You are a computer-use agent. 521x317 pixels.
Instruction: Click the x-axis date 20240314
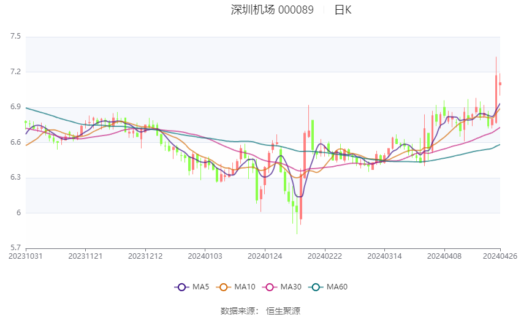(384, 256)
